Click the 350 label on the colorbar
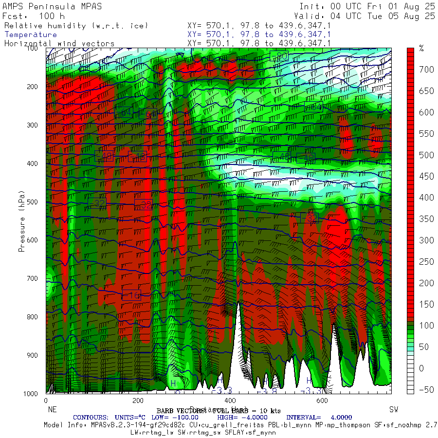438x438 pixels. pyautogui.click(x=426, y=219)
